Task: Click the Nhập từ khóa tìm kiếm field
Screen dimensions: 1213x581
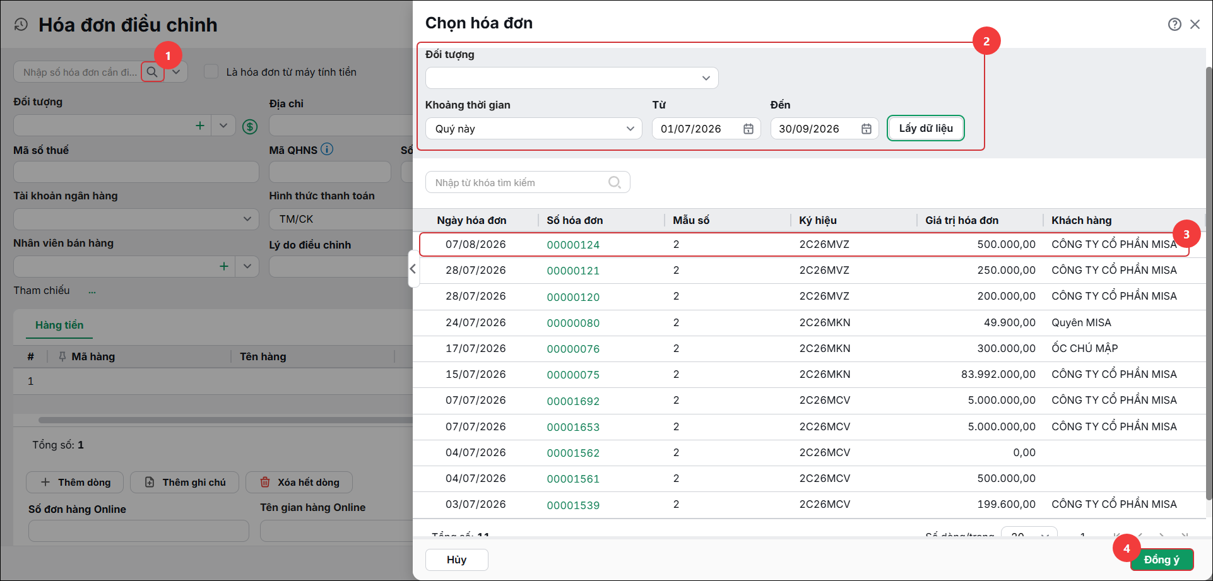Action: [528, 182]
